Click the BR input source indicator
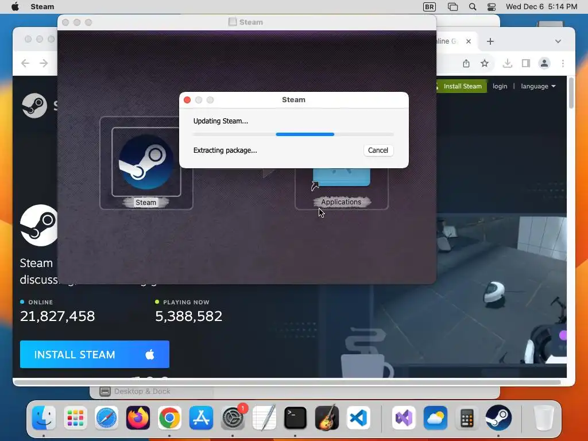 (x=430, y=7)
